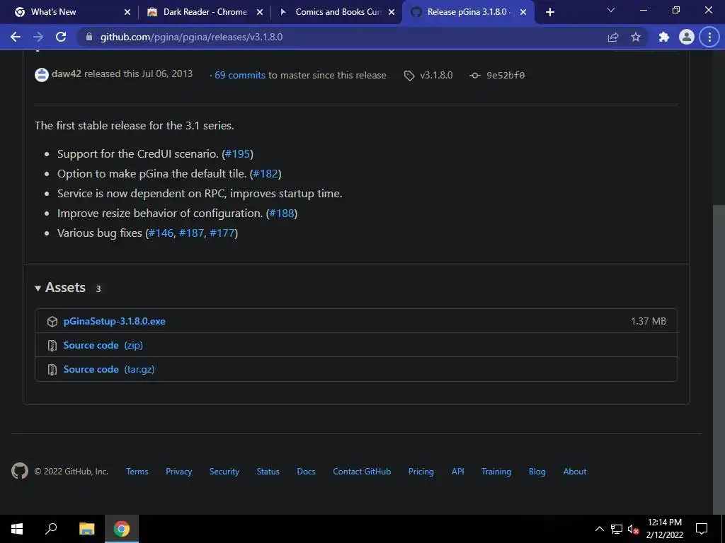725x543 pixels.
Task: Click the address bar lock icon
Action: tap(89, 37)
